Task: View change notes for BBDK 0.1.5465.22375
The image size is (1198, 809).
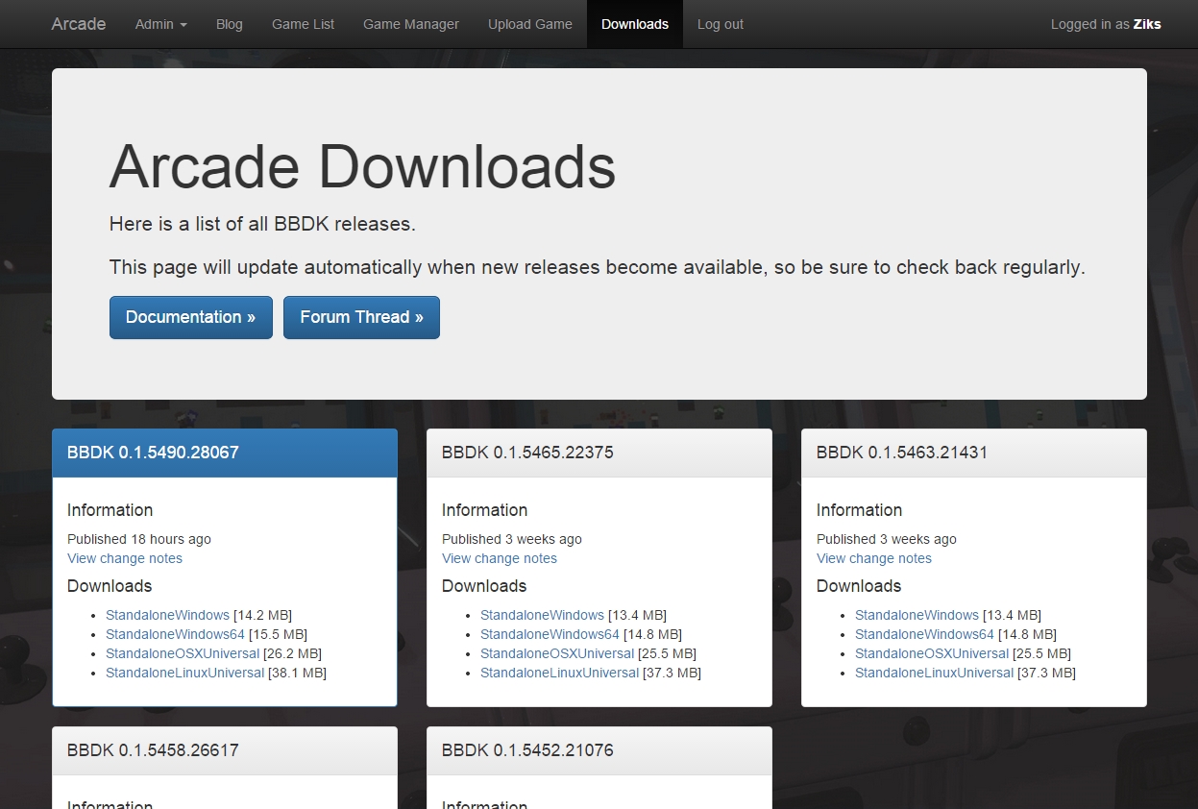Action: [x=500, y=558]
